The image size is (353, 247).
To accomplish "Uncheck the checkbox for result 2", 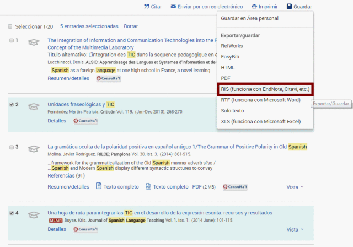I will click(x=12, y=104).
